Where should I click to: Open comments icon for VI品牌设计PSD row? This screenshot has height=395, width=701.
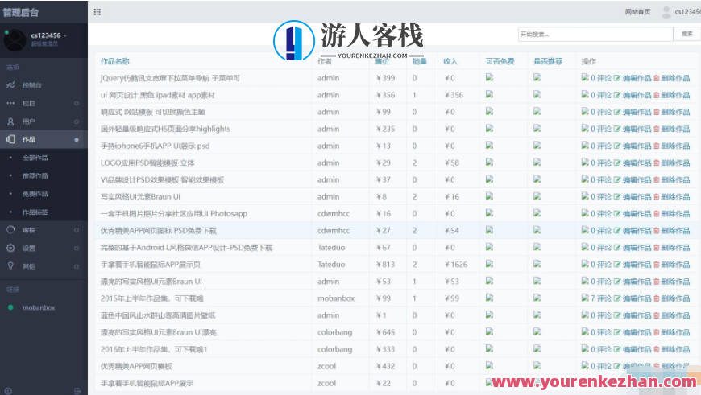585,179
